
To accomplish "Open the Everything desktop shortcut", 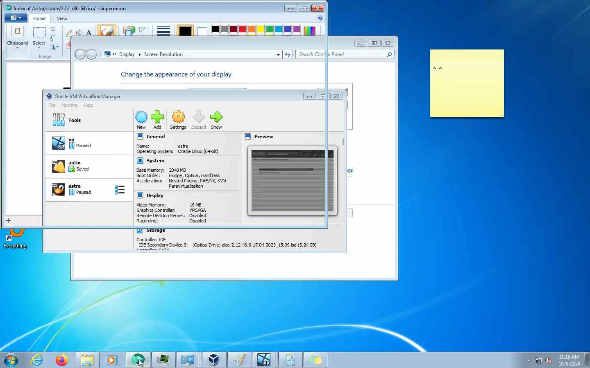I will coord(15,239).
